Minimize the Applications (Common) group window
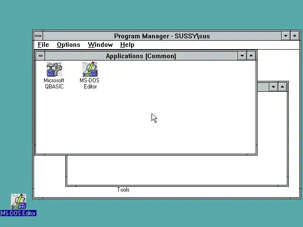 tap(242, 56)
